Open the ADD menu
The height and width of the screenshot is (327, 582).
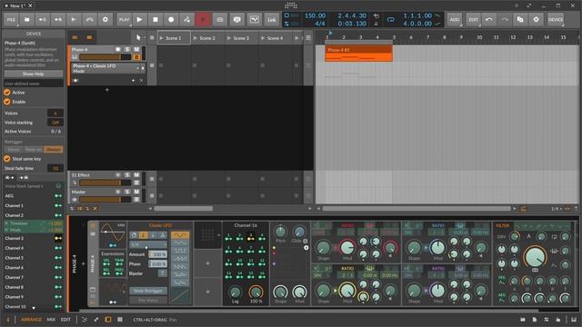tap(455, 20)
